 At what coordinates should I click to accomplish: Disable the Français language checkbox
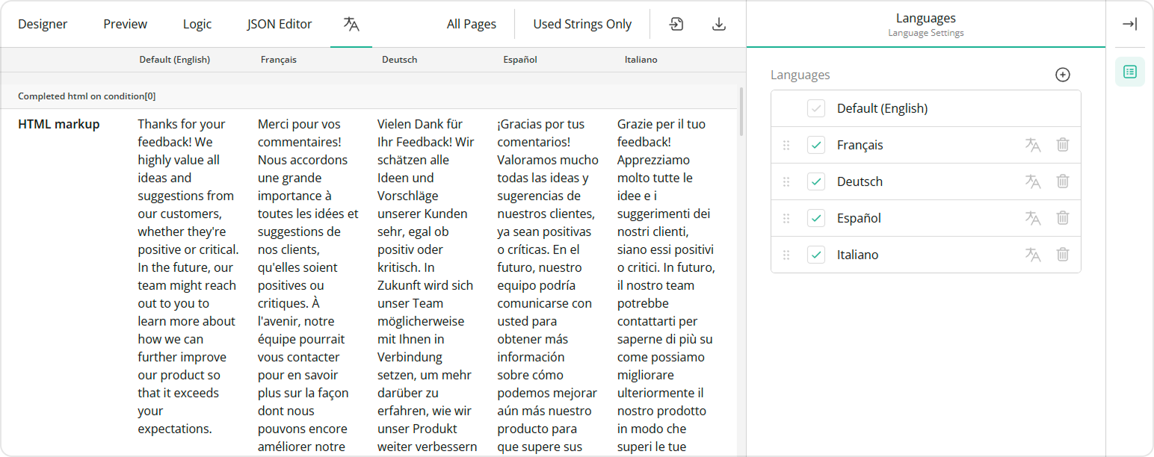click(x=816, y=145)
